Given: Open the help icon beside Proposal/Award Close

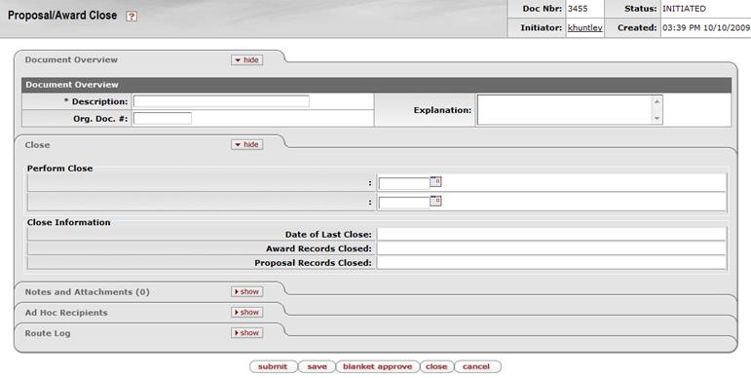Looking at the screenshot, I should coord(131,17).
